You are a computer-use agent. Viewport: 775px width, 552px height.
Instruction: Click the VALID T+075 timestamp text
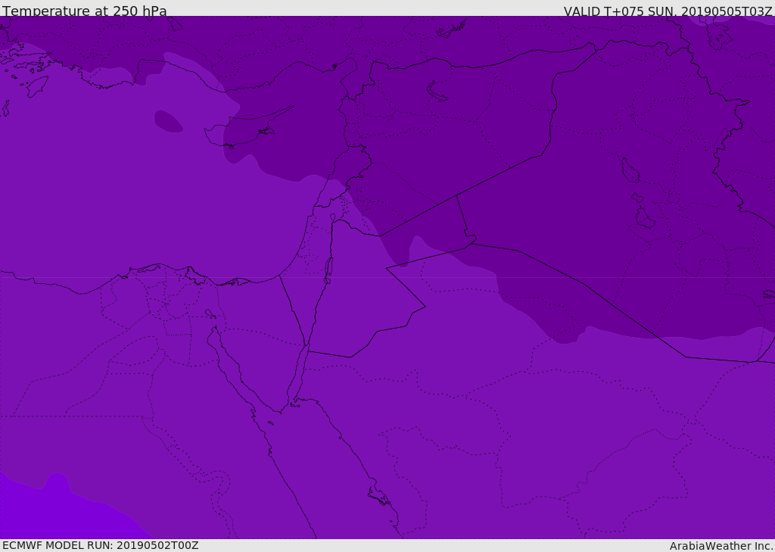668,11
